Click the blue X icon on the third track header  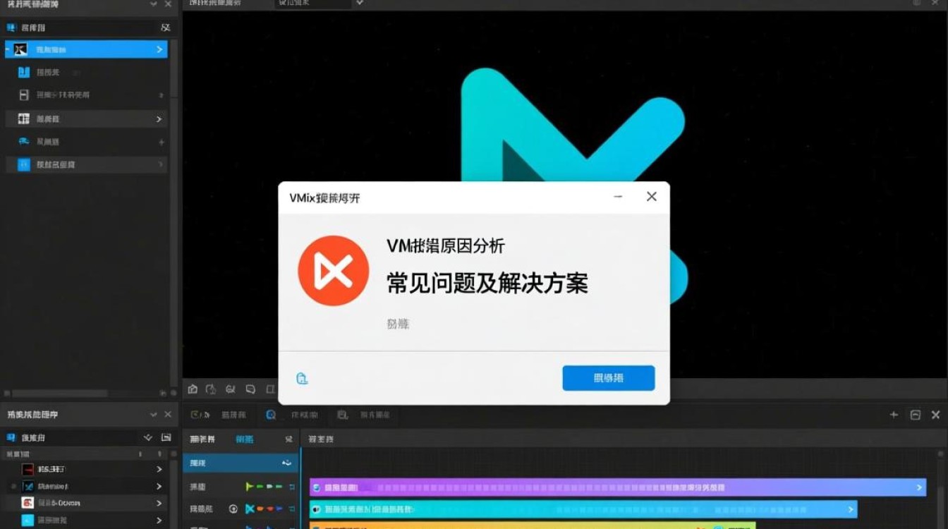(x=250, y=509)
